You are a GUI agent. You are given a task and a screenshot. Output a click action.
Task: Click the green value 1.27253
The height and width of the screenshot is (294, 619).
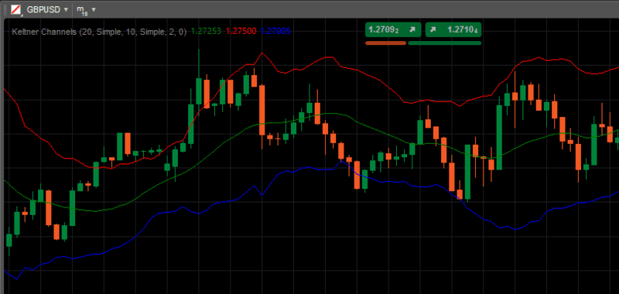tap(206, 32)
